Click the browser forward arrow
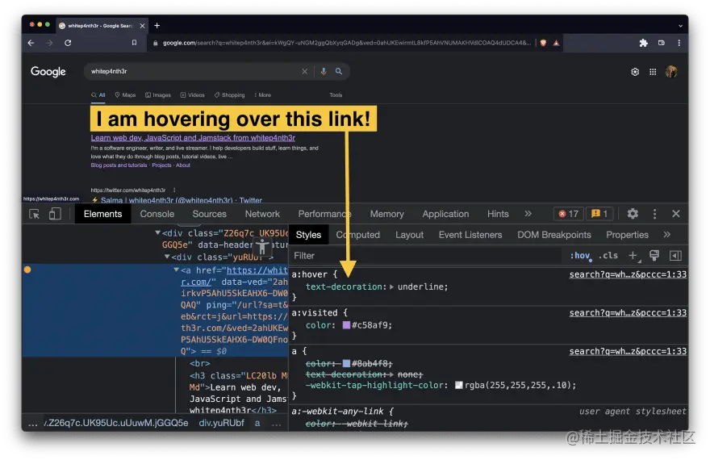 pyautogui.click(x=49, y=43)
